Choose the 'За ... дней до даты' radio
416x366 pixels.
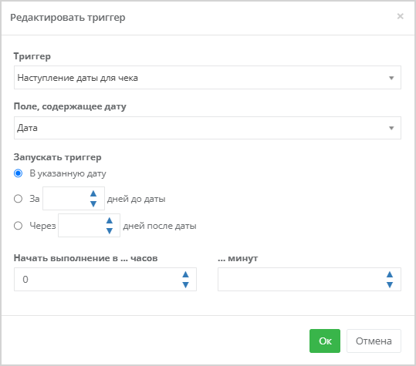pyautogui.click(x=18, y=199)
